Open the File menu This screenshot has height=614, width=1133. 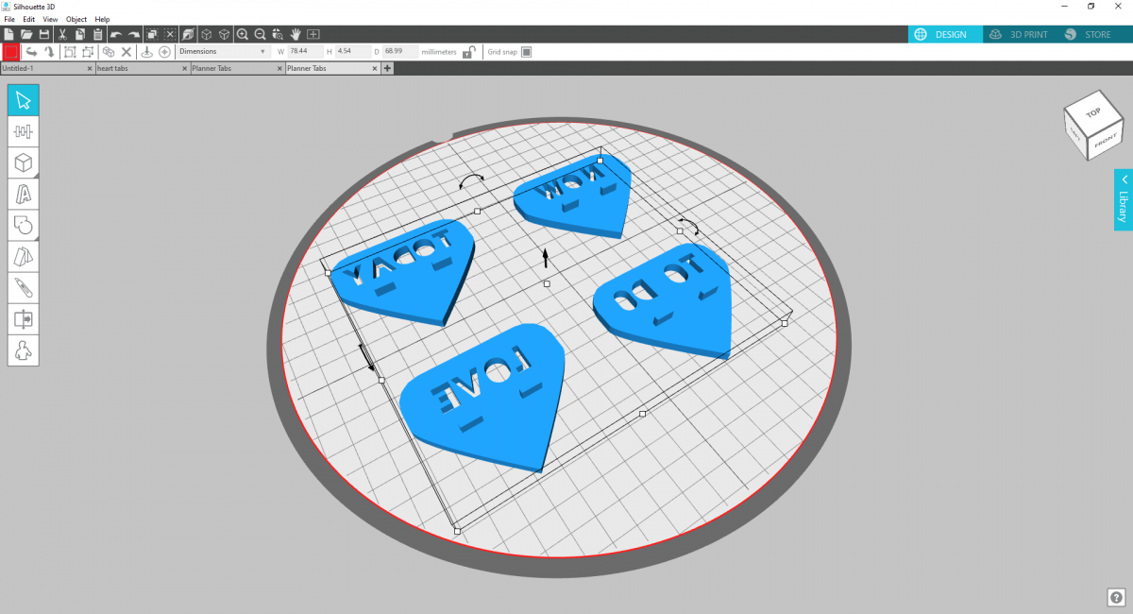coord(9,19)
